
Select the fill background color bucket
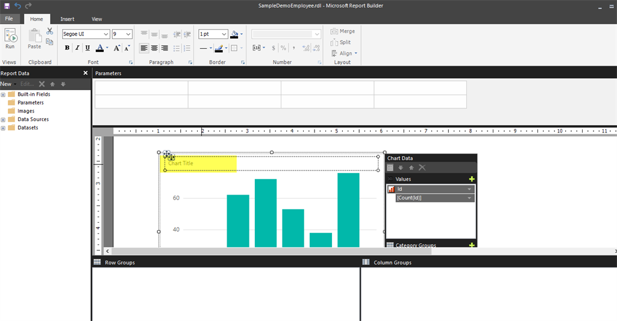[x=234, y=34]
